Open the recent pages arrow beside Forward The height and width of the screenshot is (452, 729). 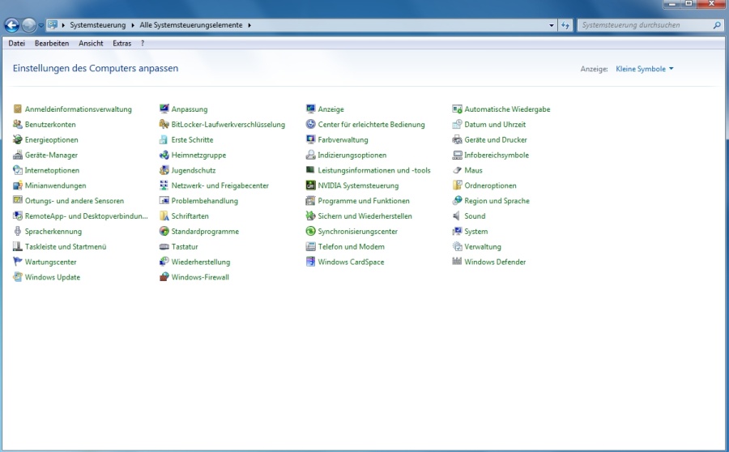(41, 26)
